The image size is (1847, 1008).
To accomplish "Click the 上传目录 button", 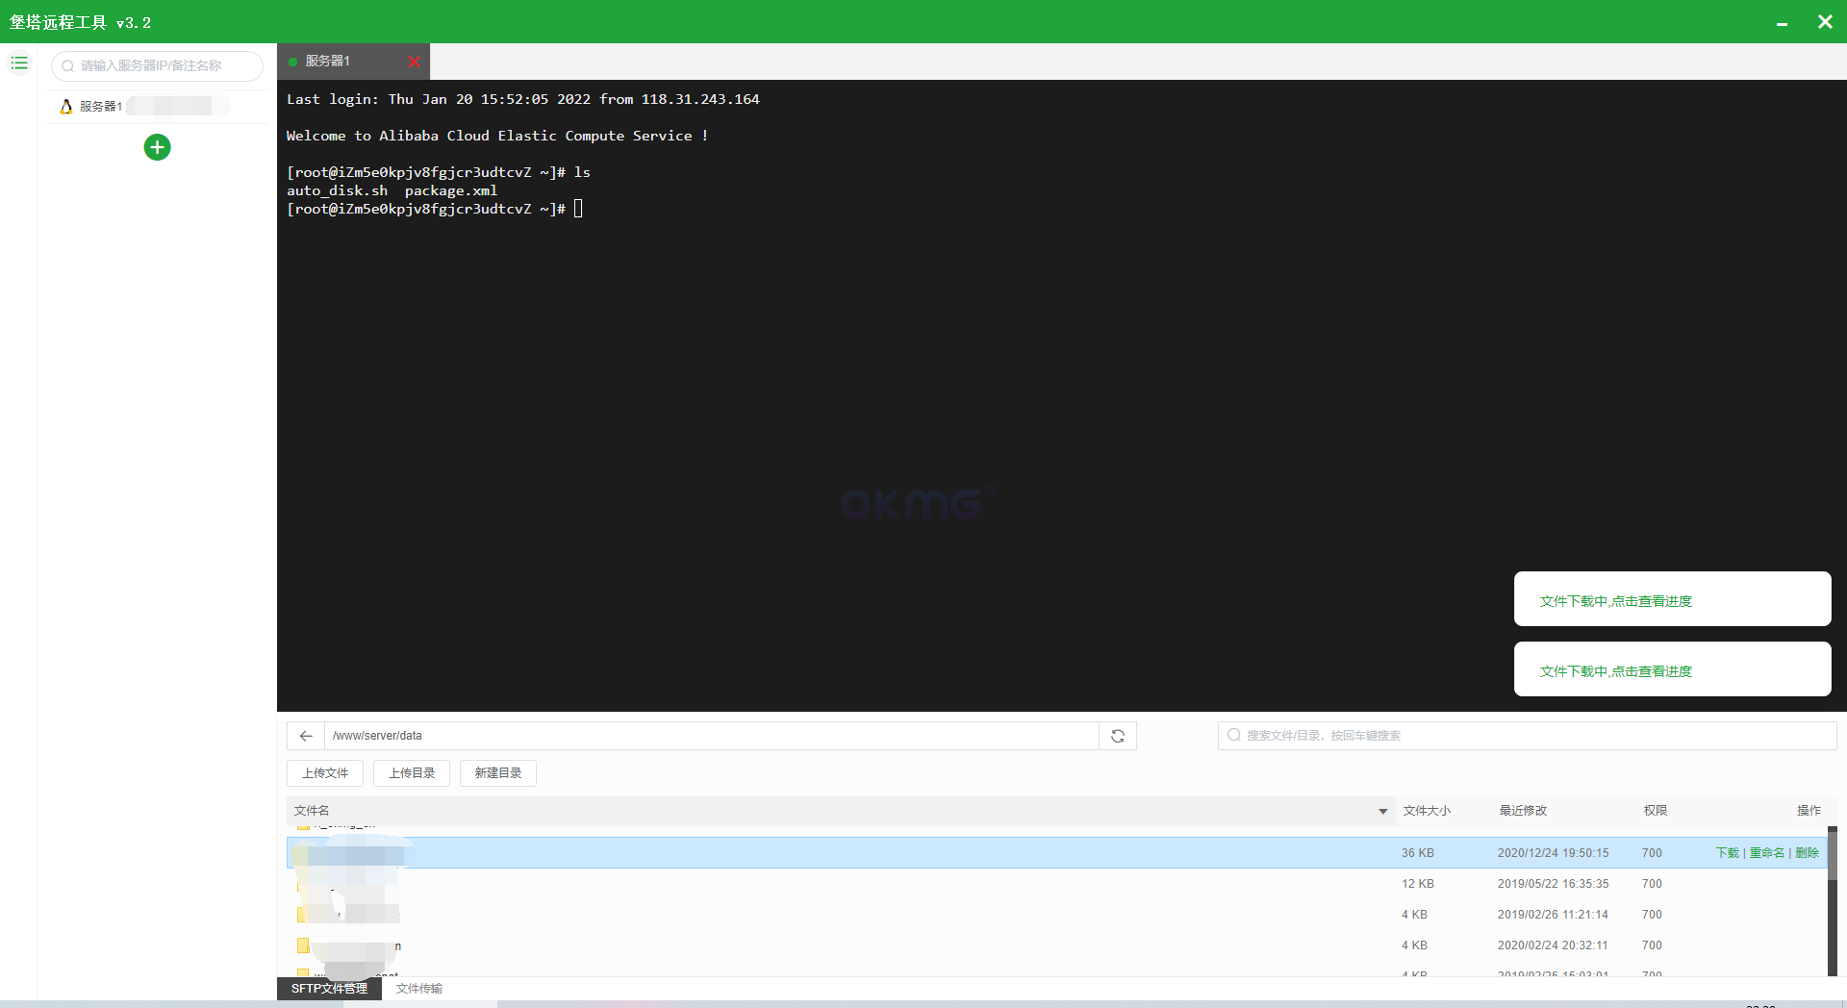I will 412,773.
